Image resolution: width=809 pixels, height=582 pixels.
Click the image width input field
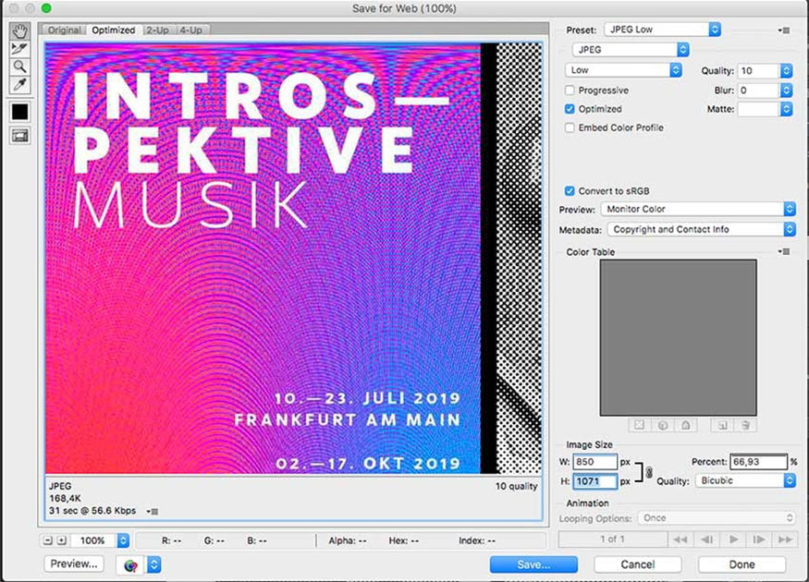point(594,462)
